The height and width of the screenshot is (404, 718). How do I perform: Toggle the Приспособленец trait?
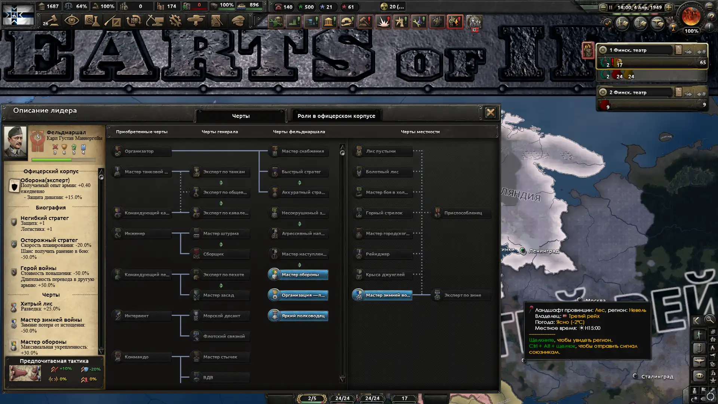point(461,213)
